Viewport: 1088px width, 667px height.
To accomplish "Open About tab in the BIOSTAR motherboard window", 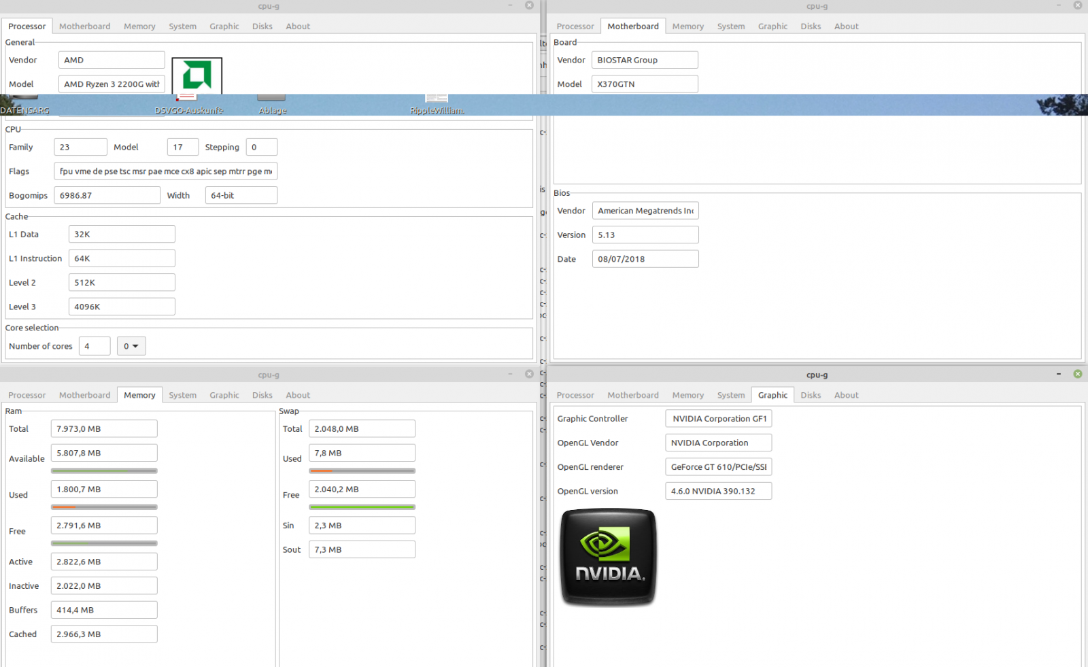I will 846,27.
